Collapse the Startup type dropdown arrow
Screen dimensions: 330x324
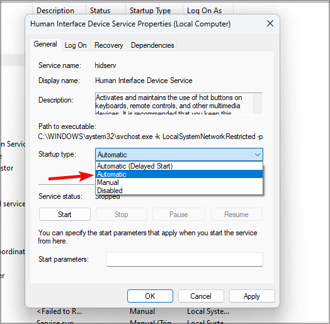point(257,155)
